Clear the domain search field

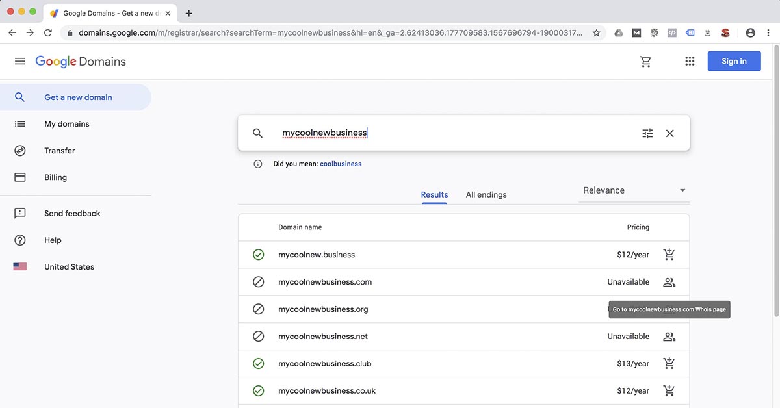click(x=669, y=133)
